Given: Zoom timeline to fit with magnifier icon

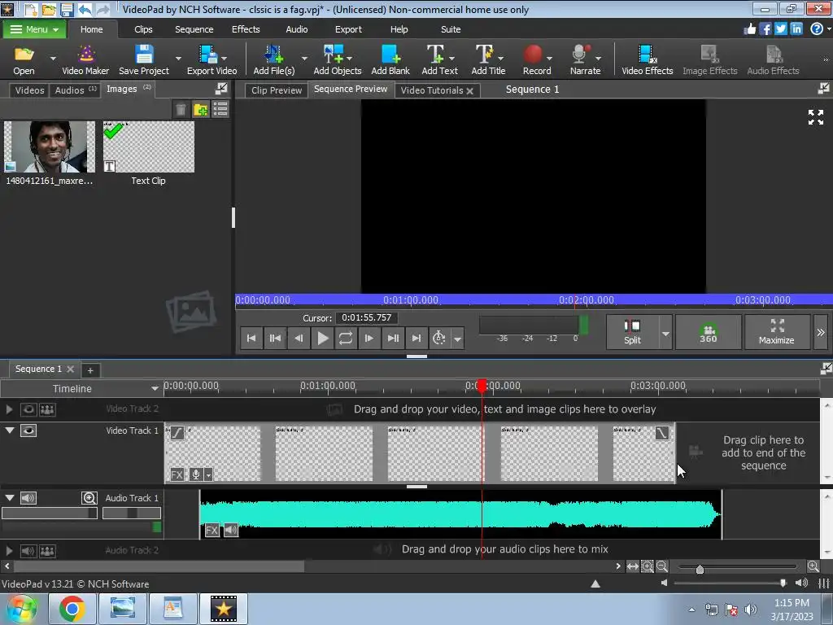Looking at the screenshot, I should [x=647, y=566].
